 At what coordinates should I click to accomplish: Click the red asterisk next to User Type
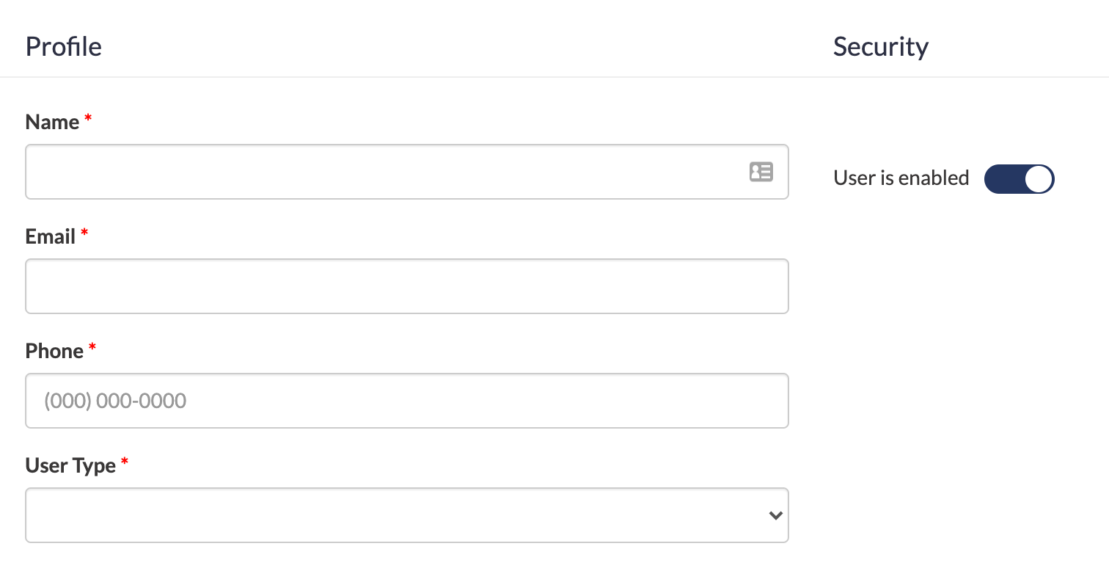coord(125,462)
